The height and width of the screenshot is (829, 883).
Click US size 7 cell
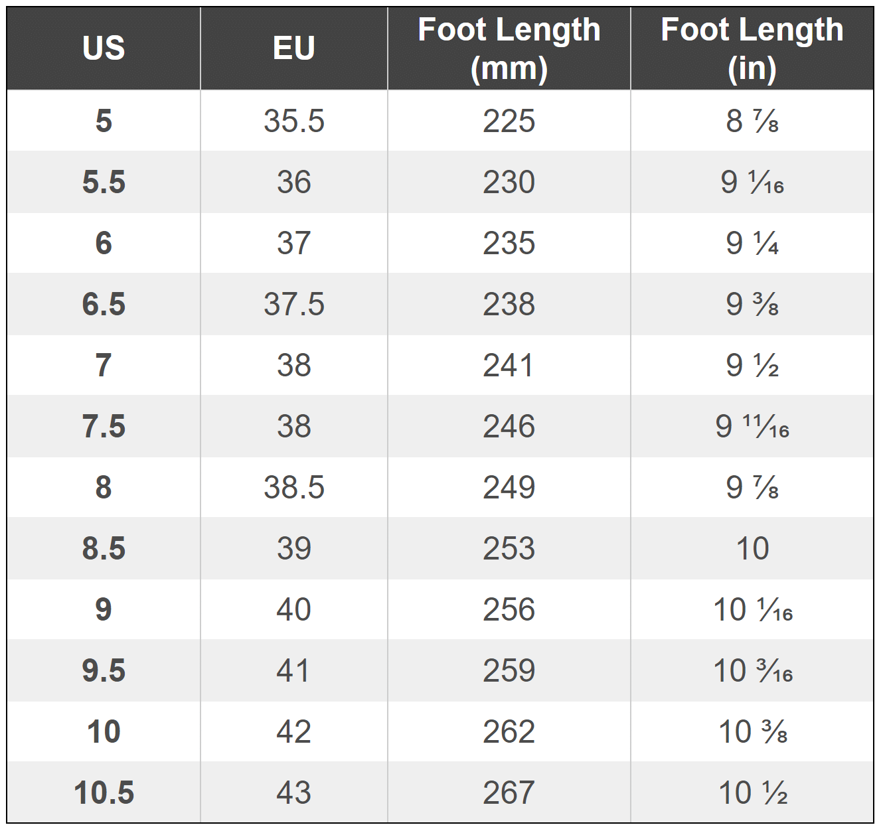(x=104, y=365)
